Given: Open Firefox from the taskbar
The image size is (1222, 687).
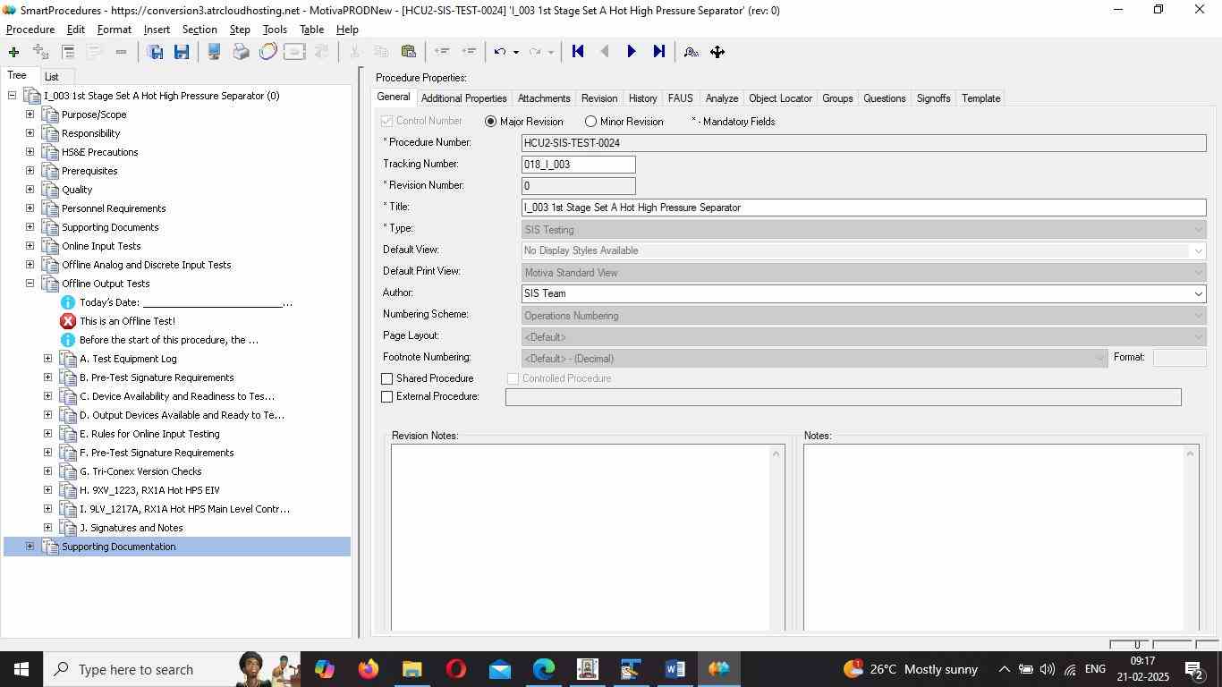Looking at the screenshot, I should [x=368, y=669].
